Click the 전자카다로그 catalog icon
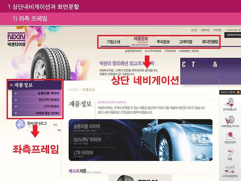The width and height of the screenshot is (241, 181). tap(20, 124)
